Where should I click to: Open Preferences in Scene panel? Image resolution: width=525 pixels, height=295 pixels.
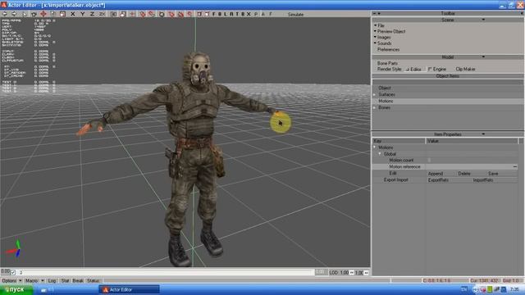click(x=388, y=49)
